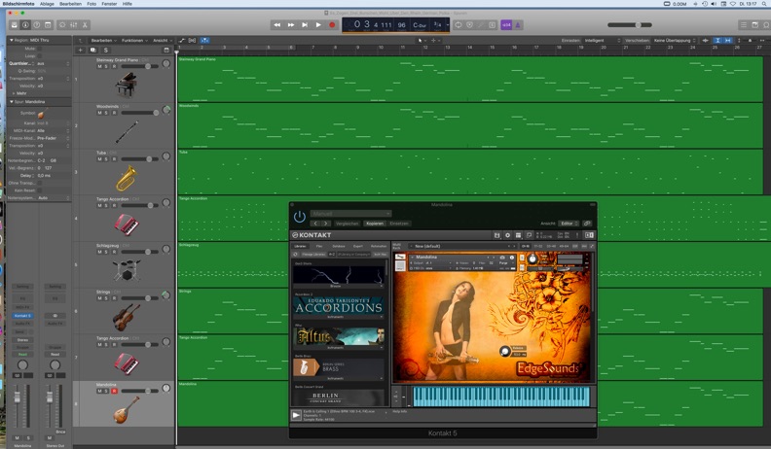This screenshot has height=449, width=771.
Task: Toggle the Inspector button in toolbar
Action: click(x=25, y=24)
